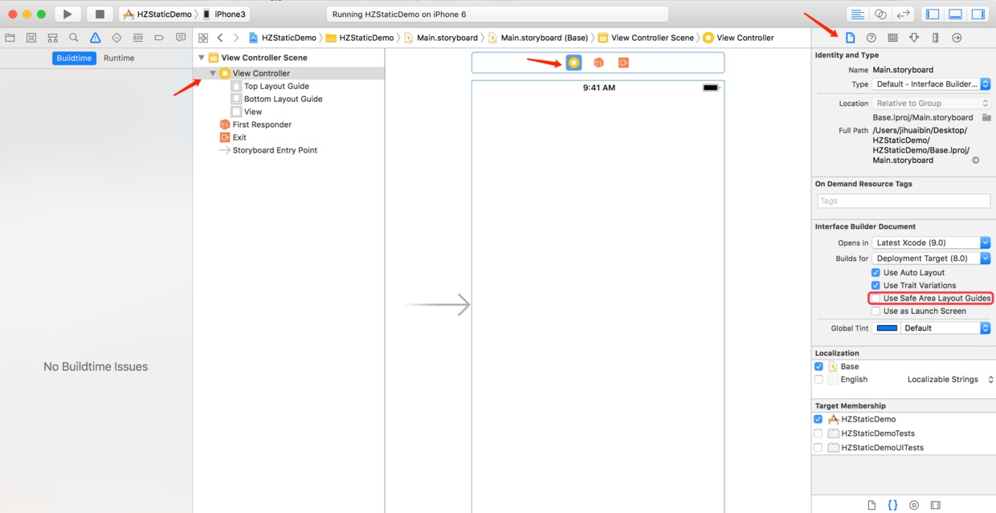
Task: Uncheck HZStaticDemo target membership
Action: 818,419
